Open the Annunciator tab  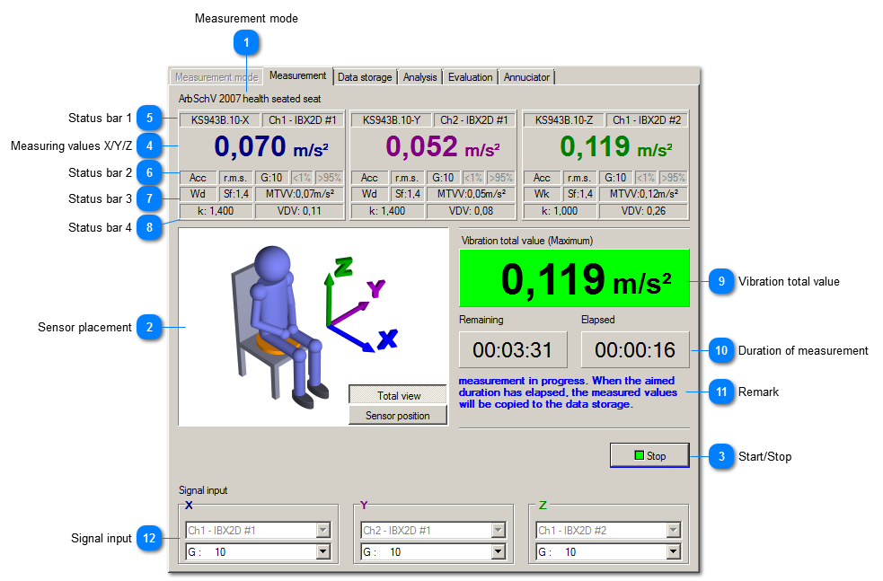coord(526,77)
